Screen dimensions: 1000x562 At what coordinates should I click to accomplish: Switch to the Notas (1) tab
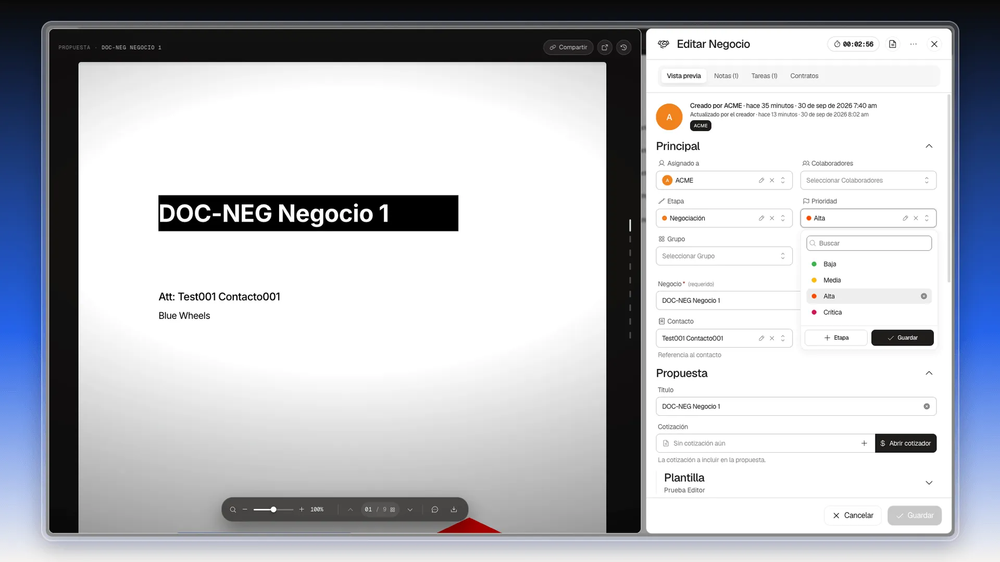click(x=726, y=76)
